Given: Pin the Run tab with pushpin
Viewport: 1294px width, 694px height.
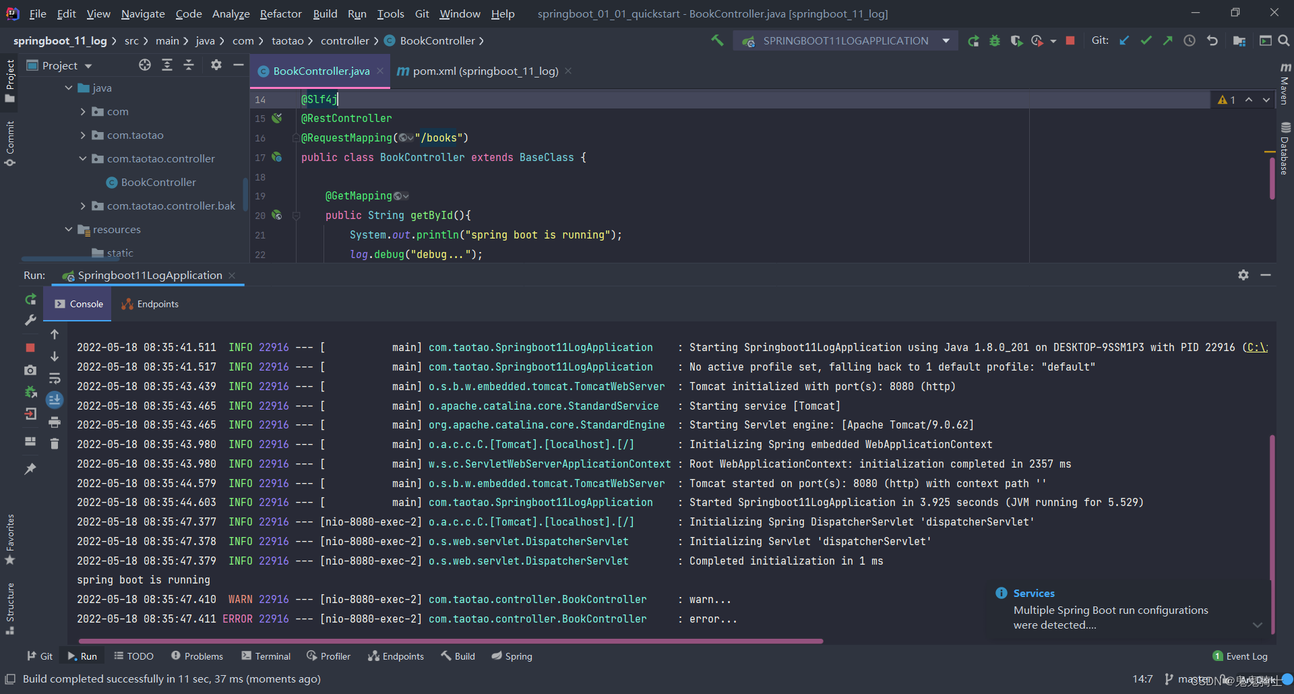Looking at the screenshot, I should coord(30,469).
